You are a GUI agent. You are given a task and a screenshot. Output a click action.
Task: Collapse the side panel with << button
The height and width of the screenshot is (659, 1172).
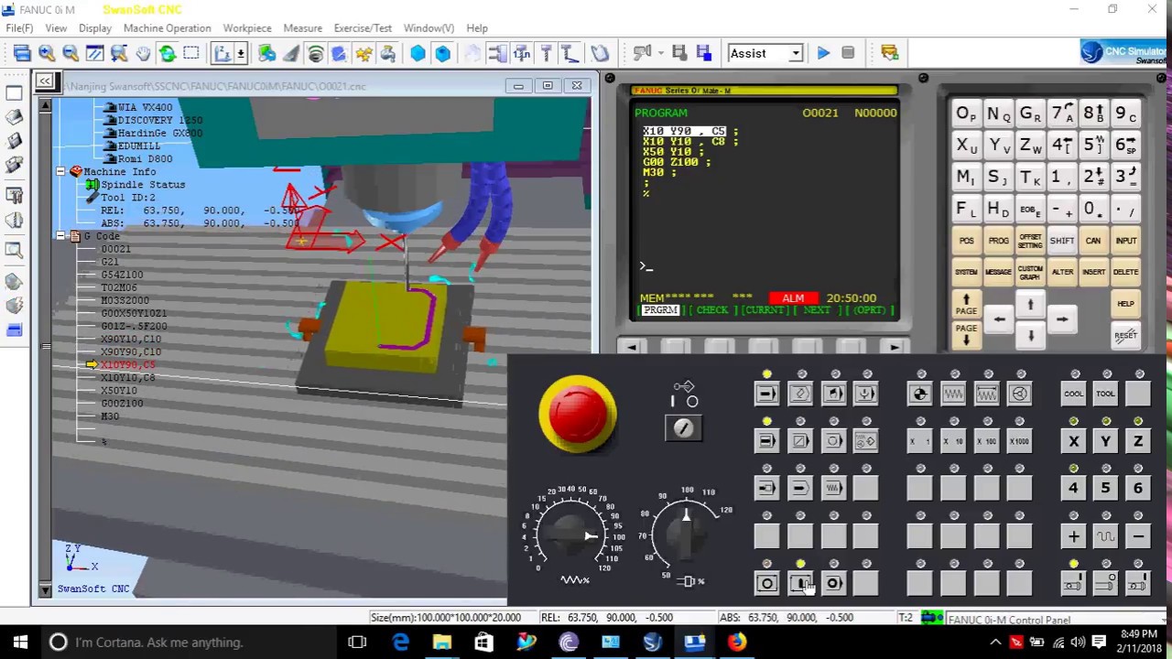click(44, 81)
